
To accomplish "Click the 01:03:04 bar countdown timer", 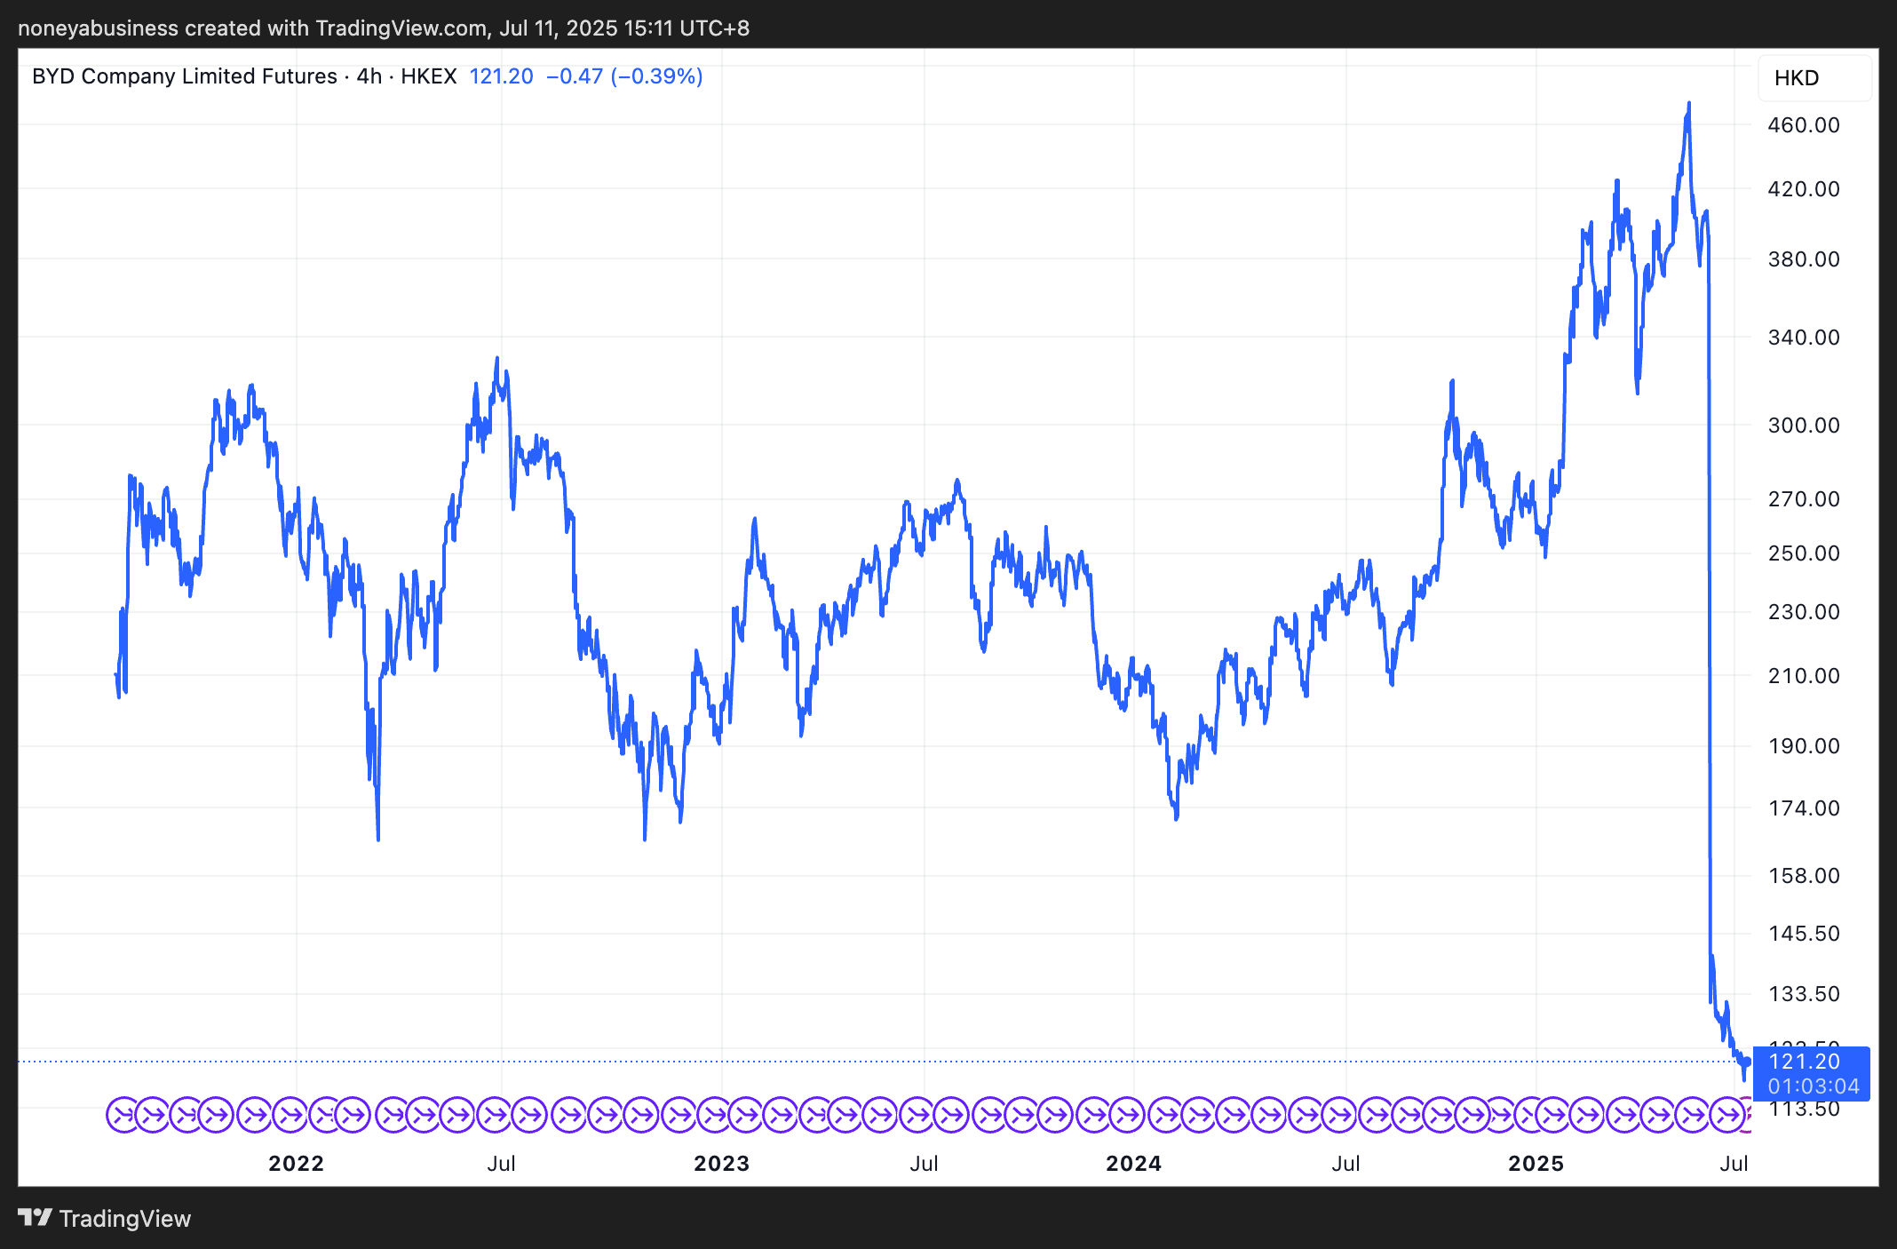I will (x=1813, y=1086).
